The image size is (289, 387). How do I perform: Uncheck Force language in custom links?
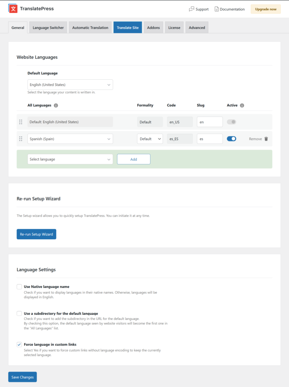click(x=19, y=345)
